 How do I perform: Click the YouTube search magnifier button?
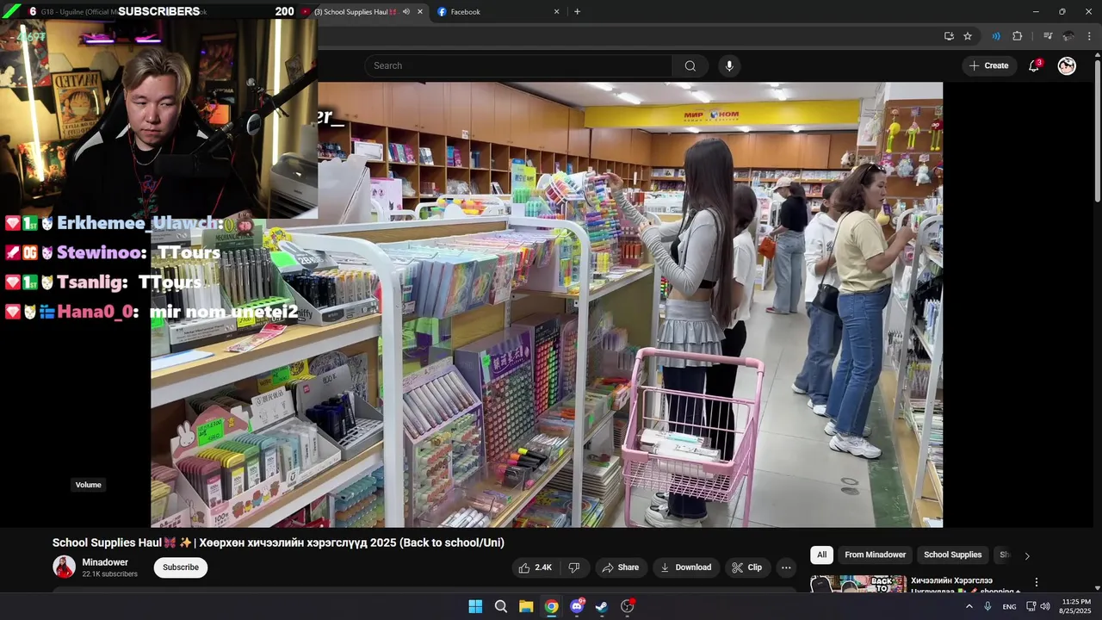click(690, 66)
